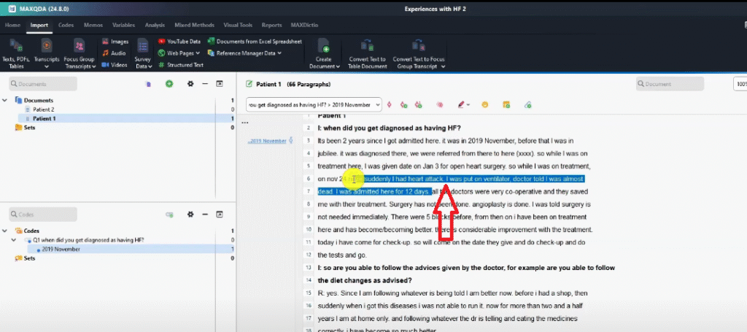Image resolution: width=747 pixels, height=332 pixels.
Task: Open the Variables tab
Action: point(123,26)
